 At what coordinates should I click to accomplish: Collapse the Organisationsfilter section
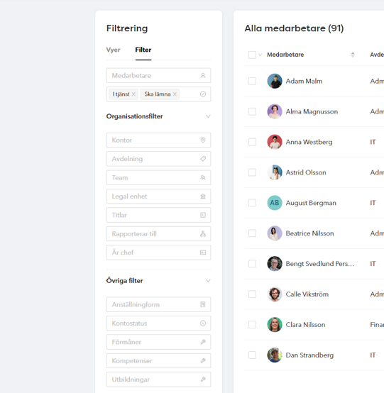tap(208, 116)
